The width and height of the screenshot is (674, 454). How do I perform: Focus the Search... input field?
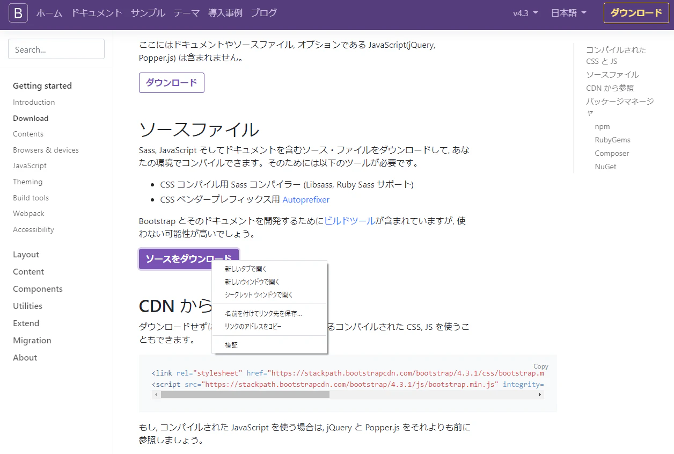[56, 49]
